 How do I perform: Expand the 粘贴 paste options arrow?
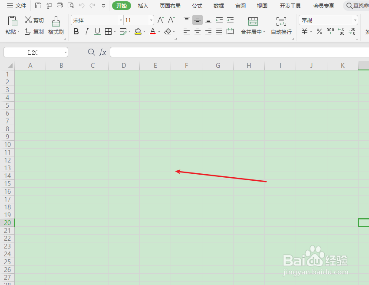tap(18, 32)
